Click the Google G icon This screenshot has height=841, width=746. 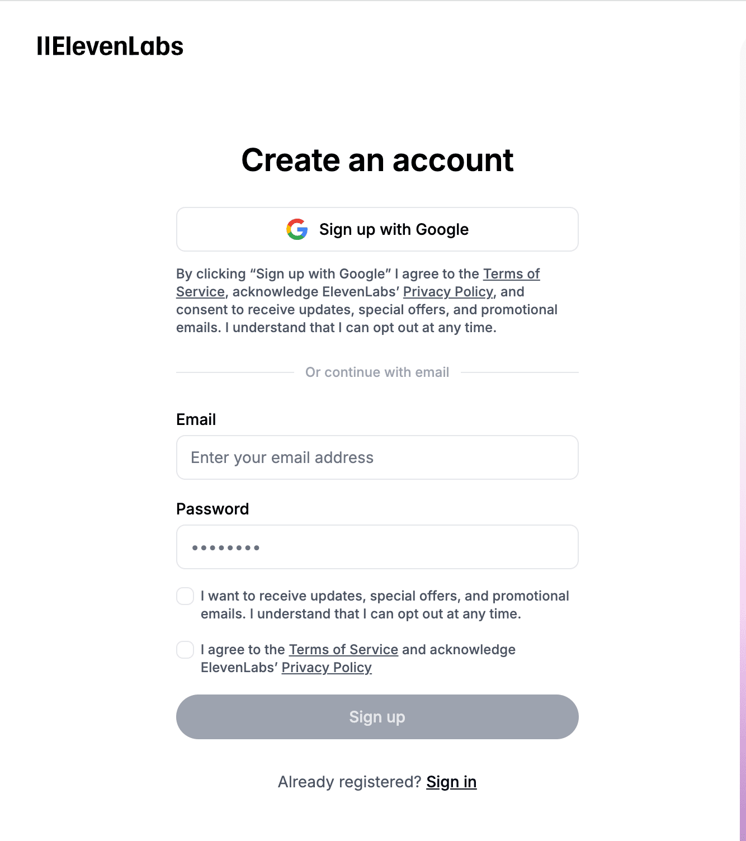[297, 229]
